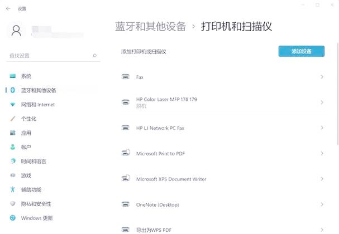339x234 pixels.
Task: Click the printer icon for HP Color Laser MFP
Action: tap(126, 102)
